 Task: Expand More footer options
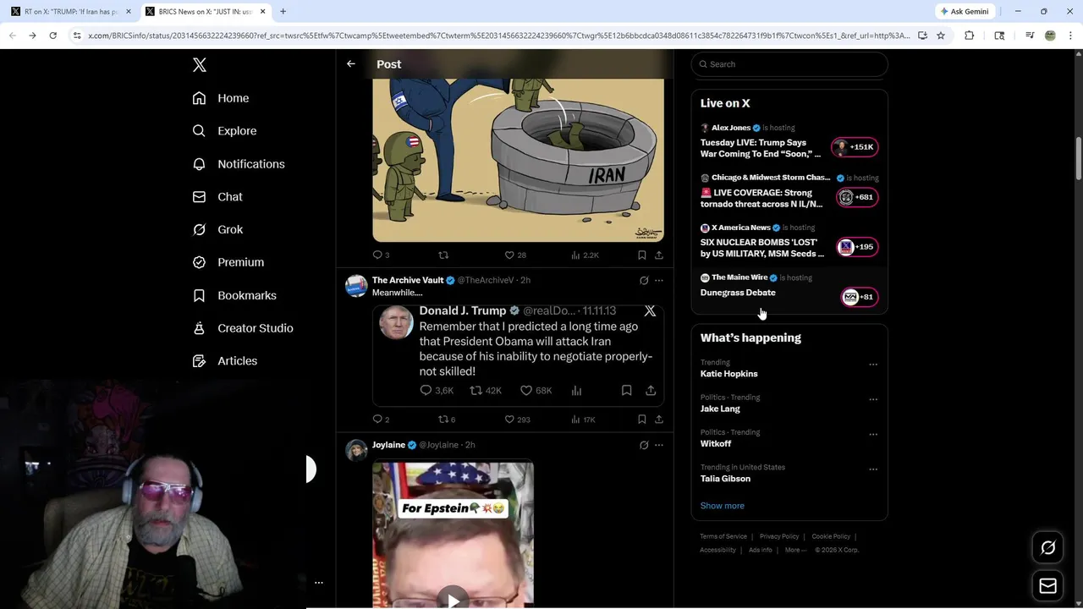pyautogui.click(x=795, y=550)
